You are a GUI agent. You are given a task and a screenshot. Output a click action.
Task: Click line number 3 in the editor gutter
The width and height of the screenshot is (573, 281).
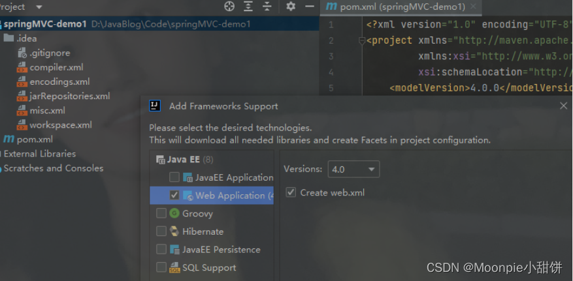pos(331,57)
